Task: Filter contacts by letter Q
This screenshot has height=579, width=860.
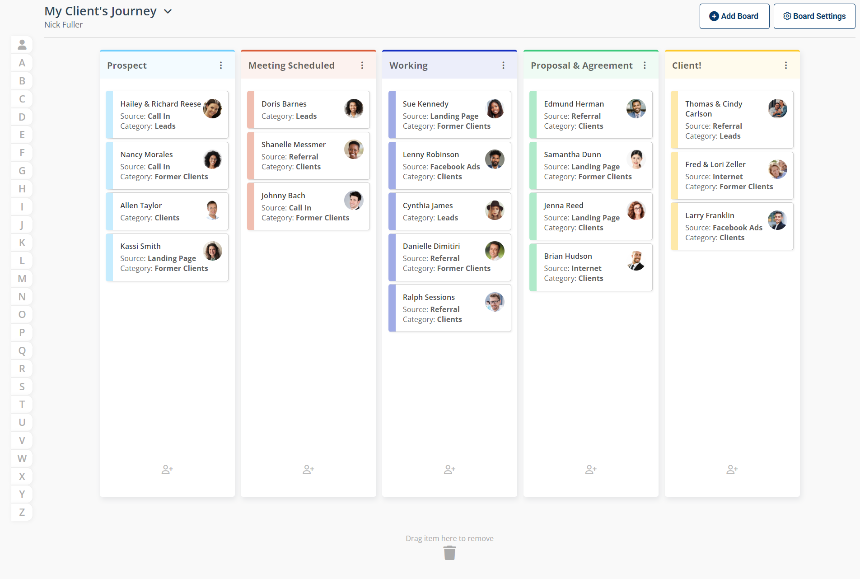Action: click(22, 350)
